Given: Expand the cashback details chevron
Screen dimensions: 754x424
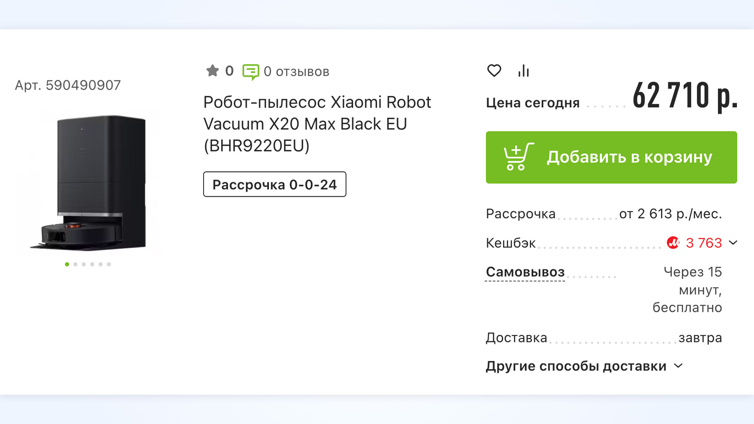Looking at the screenshot, I should (733, 243).
